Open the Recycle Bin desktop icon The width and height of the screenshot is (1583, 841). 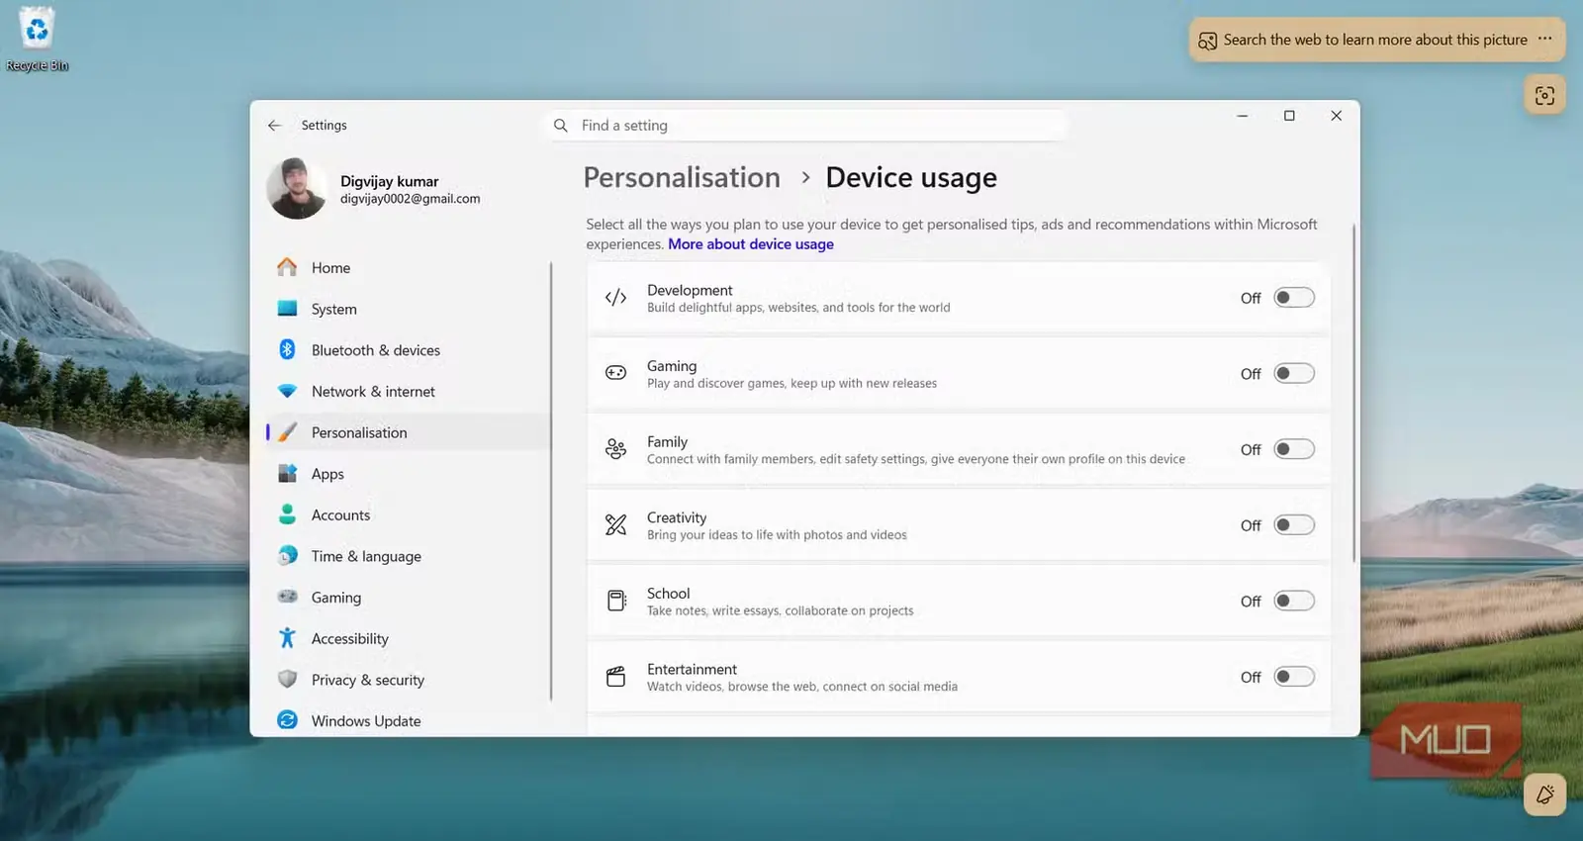37,40
